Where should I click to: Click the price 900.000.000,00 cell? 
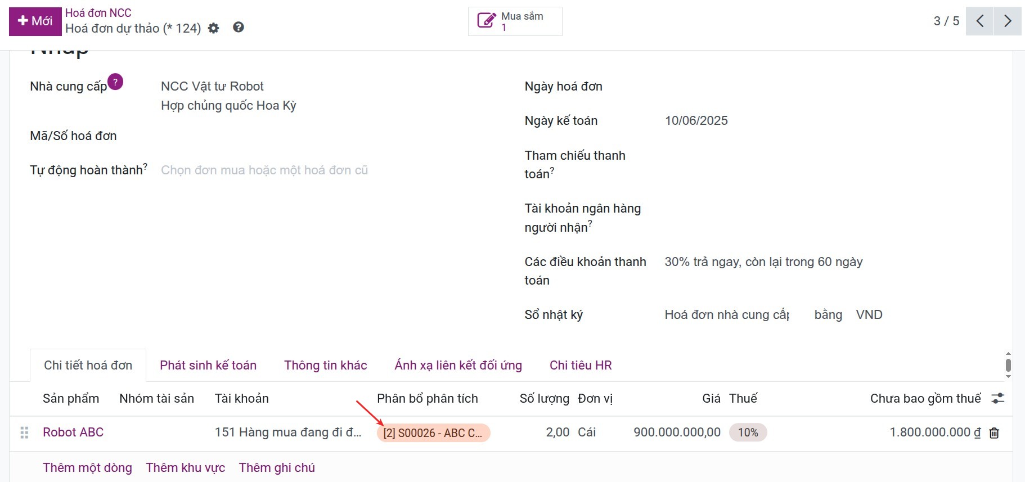point(677,432)
